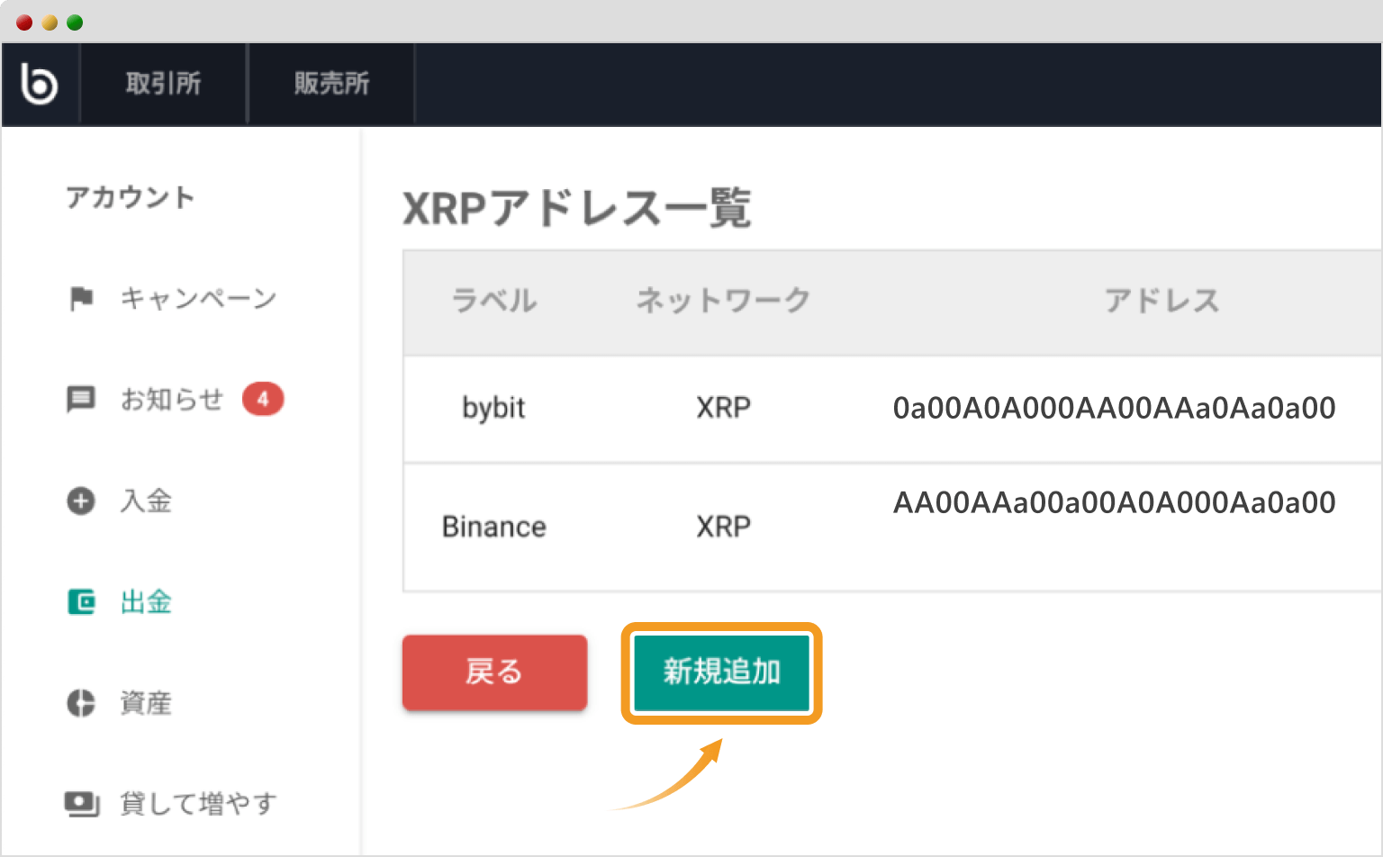Click the yellow minimize window button
This screenshot has height=857, width=1383.
click(50, 23)
